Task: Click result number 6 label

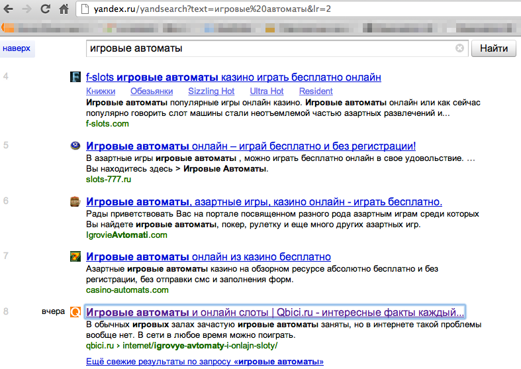Action: coord(6,201)
